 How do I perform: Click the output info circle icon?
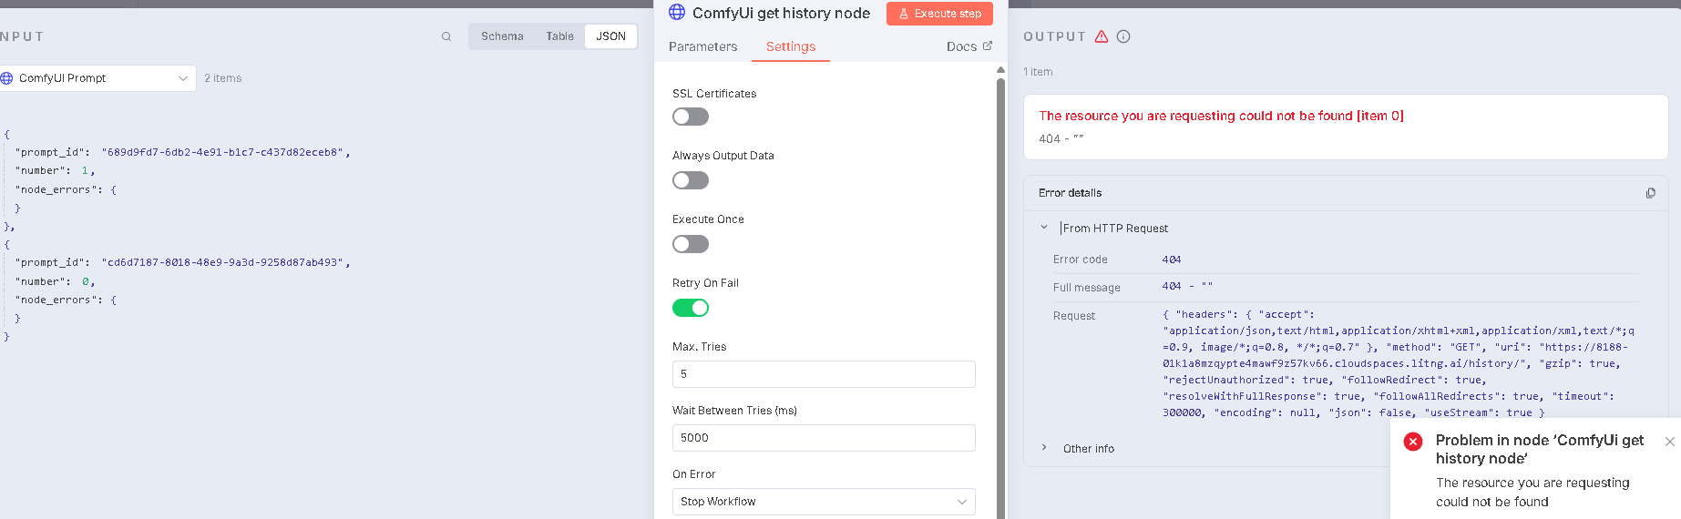[1123, 36]
